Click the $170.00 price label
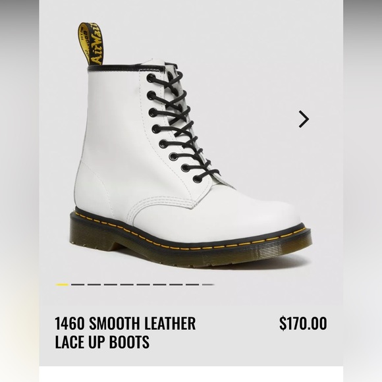Viewport: 382px width, 382px height. pyautogui.click(x=303, y=323)
